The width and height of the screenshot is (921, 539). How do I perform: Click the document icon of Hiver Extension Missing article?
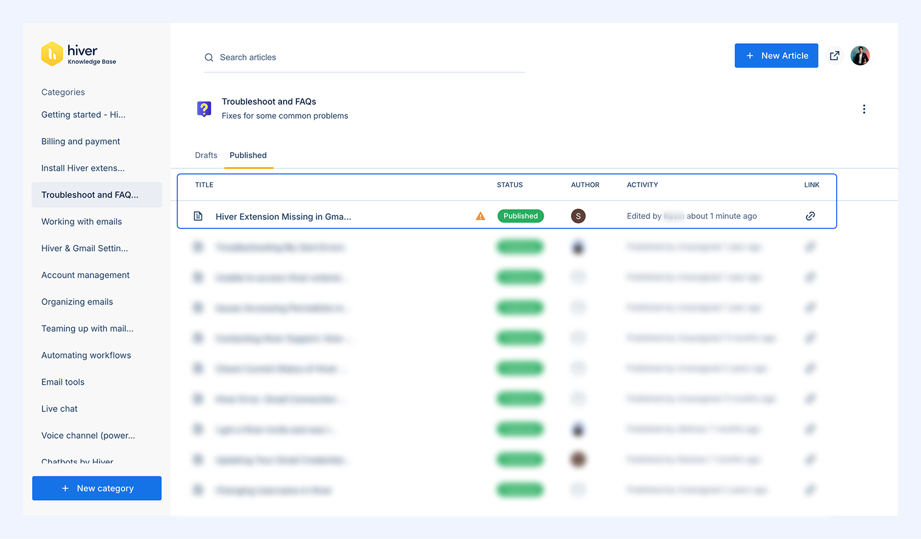[x=198, y=216]
